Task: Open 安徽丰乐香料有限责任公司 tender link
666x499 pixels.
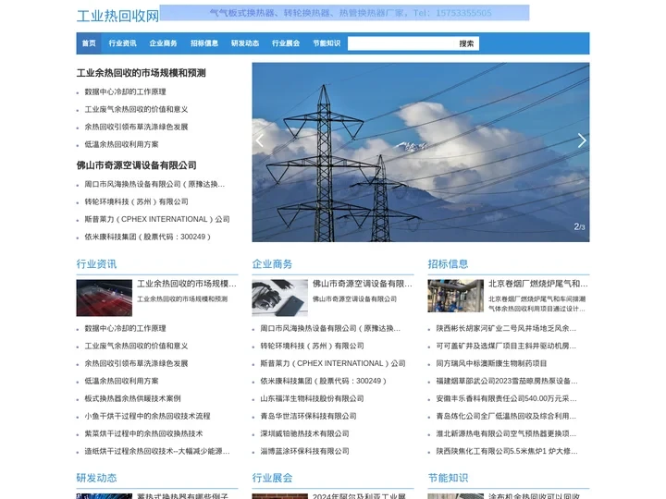Action: 506,398
